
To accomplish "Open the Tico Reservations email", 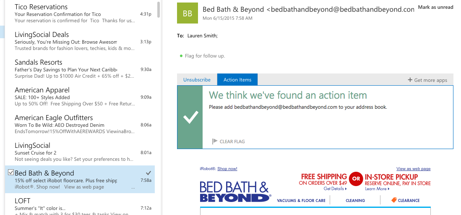I will tap(80, 13).
